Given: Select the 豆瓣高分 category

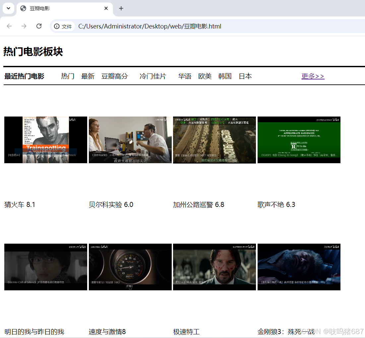Looking at the screenshot, I should tap(114, 76).
